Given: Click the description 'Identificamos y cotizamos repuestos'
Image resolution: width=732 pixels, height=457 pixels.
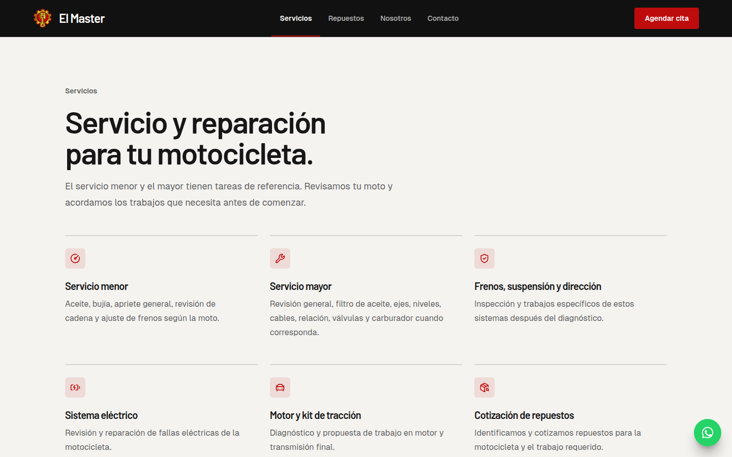Looking at the screenshot, I should [558, 440].
